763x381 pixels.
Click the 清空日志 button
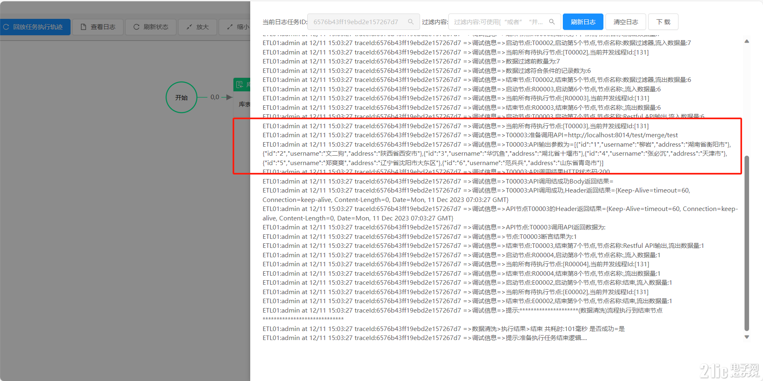pyautogui.click(x=626, y=22)
